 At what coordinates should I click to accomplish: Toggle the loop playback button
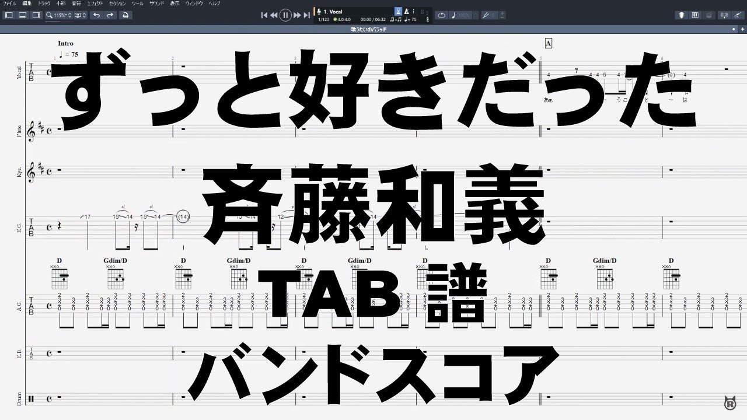[x=441, y=15]
